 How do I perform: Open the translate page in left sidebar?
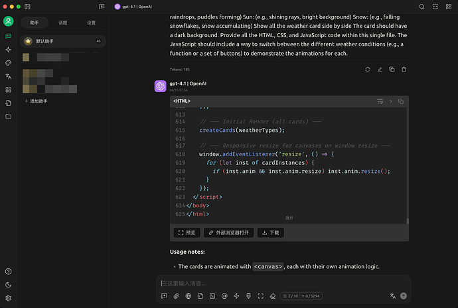tap(8, 76)
